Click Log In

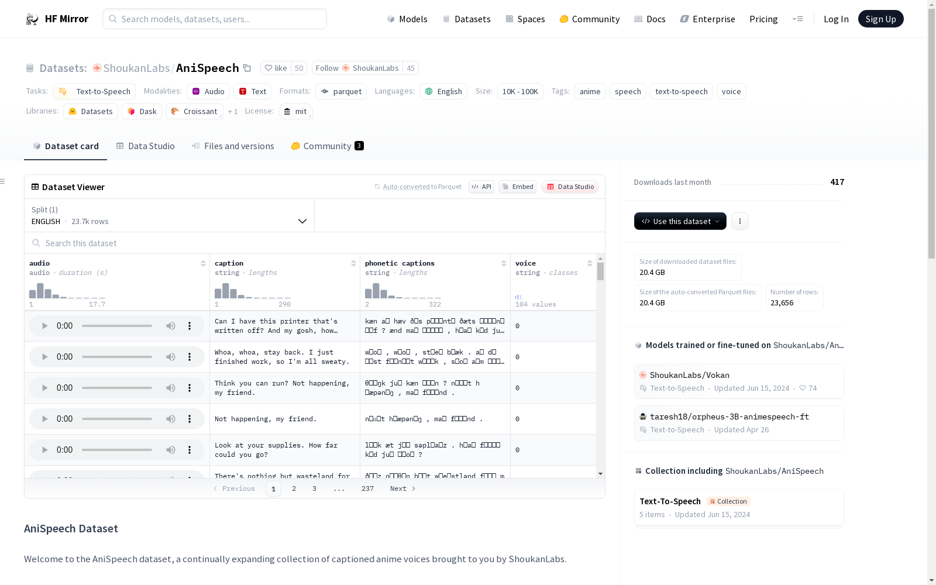click(x=836, y=19)
